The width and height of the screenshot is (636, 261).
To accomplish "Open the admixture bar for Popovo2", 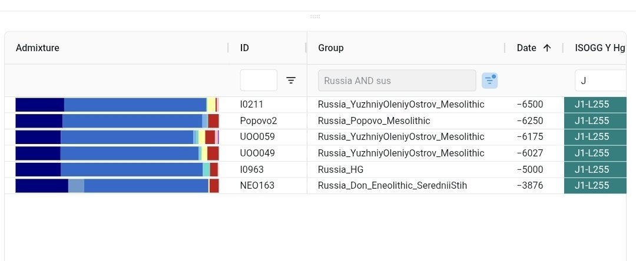I will [117, 121].
